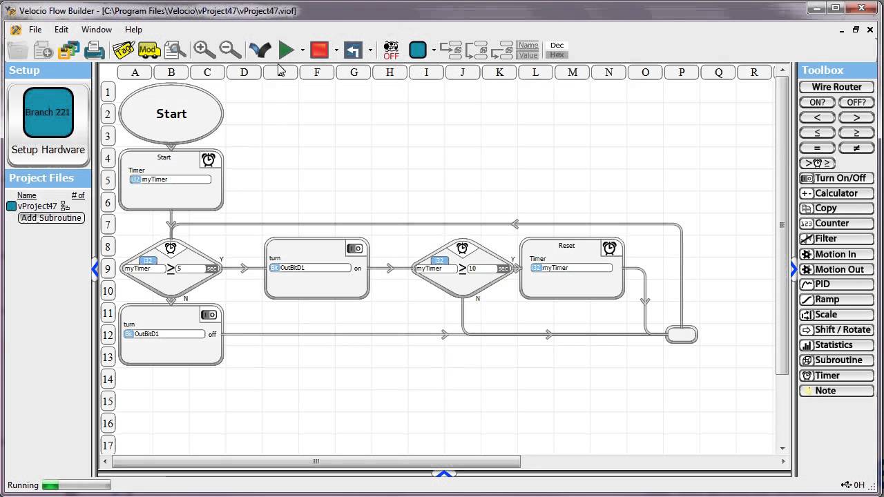Open the File menu
The width and height of the screenshot is (884, 497).
coord(35,30)
